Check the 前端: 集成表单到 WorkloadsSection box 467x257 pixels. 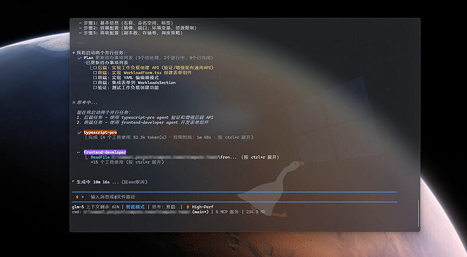(x=95, y=83)
